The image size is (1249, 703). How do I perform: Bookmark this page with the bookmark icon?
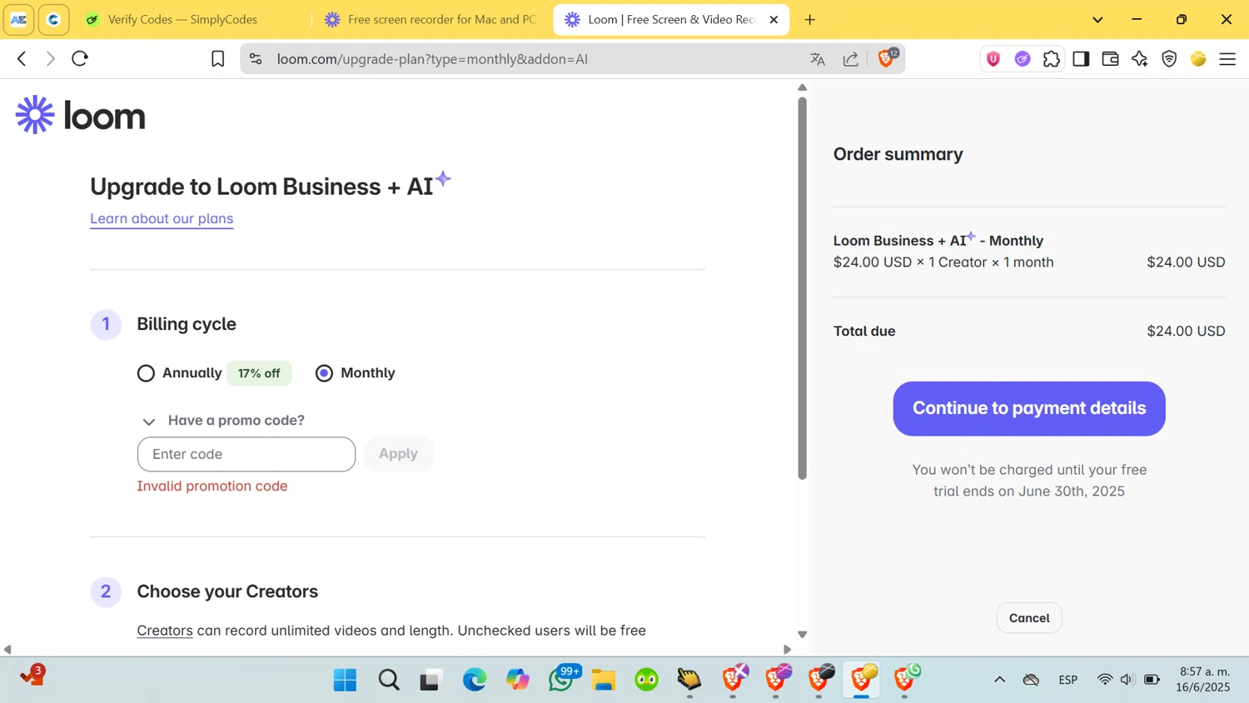[217, 59]
